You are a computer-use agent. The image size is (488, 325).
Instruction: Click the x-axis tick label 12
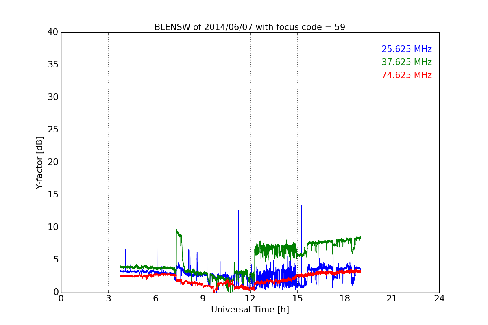pyautogui.click(x=250, y=299)
